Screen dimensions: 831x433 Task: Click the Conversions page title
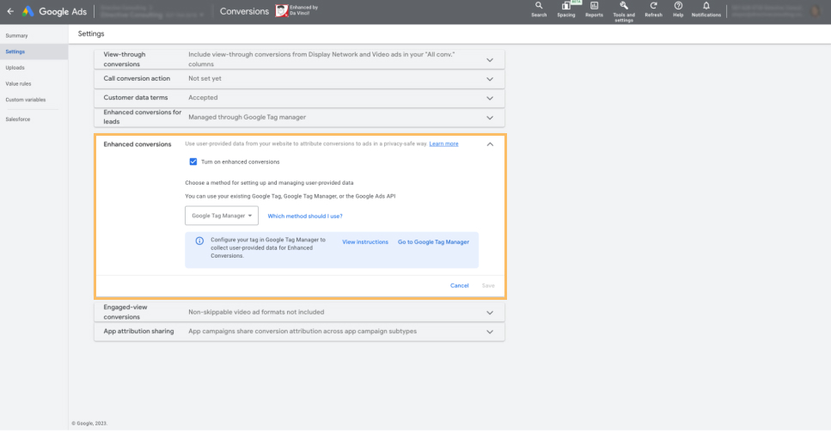(x=244, y=11)
